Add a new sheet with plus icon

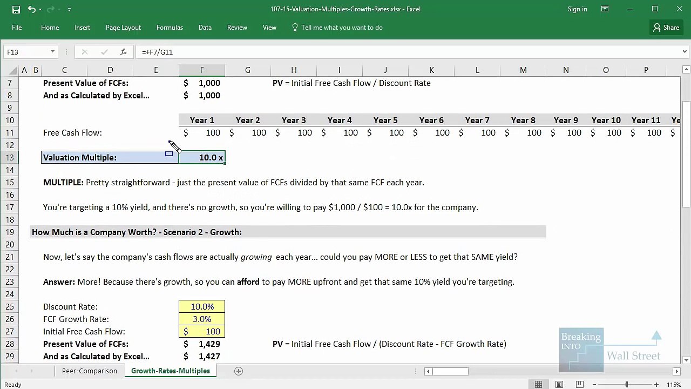coord(239,371)
